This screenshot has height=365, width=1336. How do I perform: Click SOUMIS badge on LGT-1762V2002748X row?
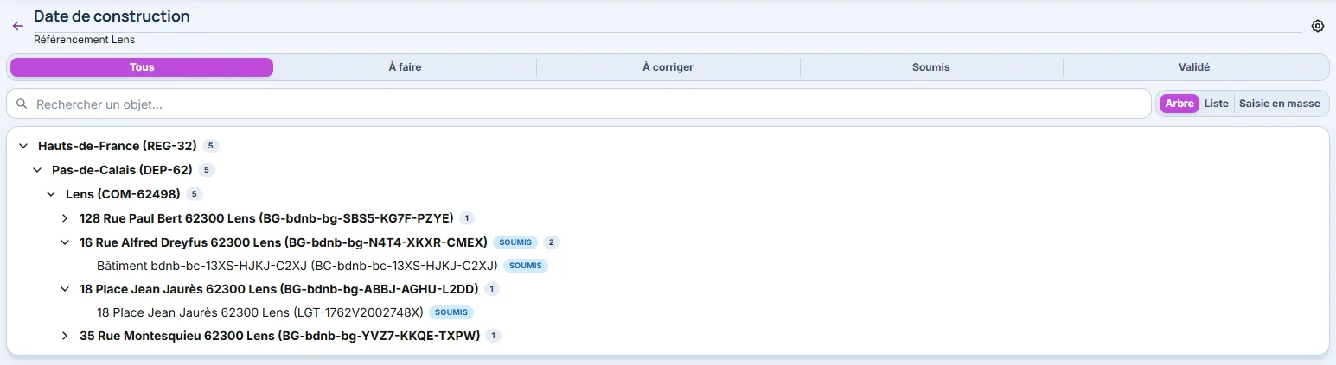(x=451, y=312)
